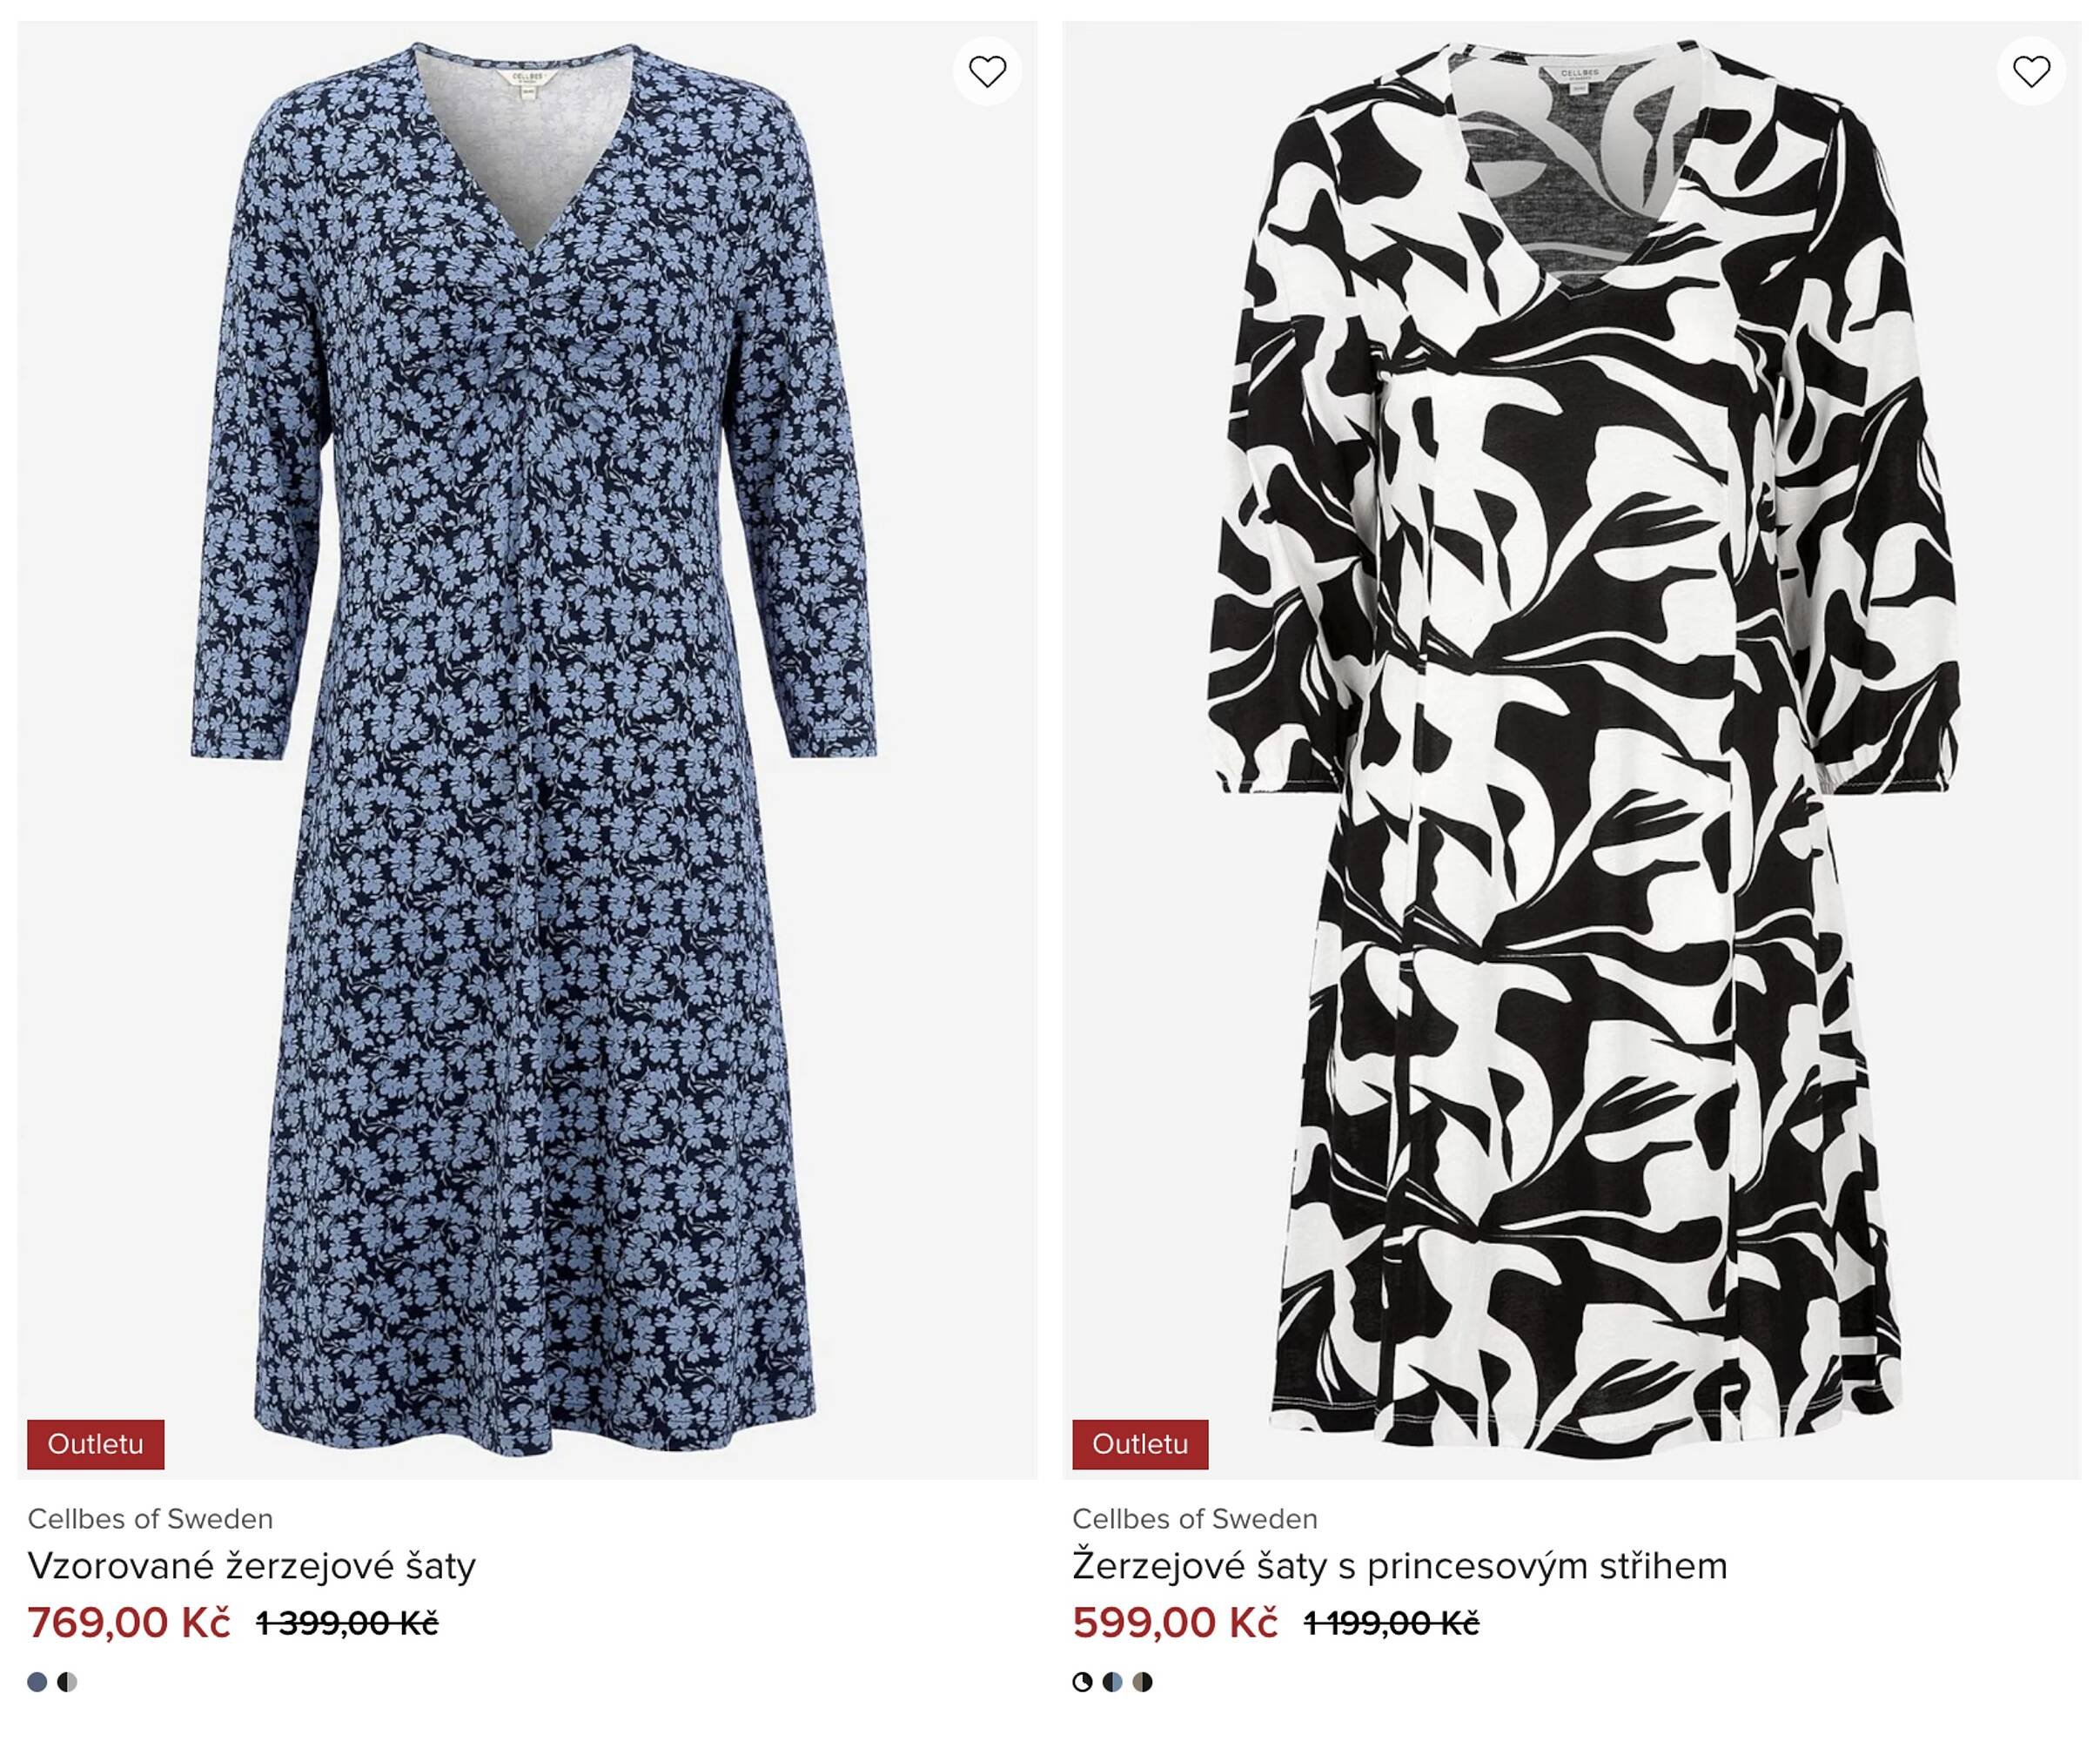The width and height of the screenshot is (2100, 1741).
Task: Click the 599,00 Kč sale price
Action: (x=1175, y=1622)
